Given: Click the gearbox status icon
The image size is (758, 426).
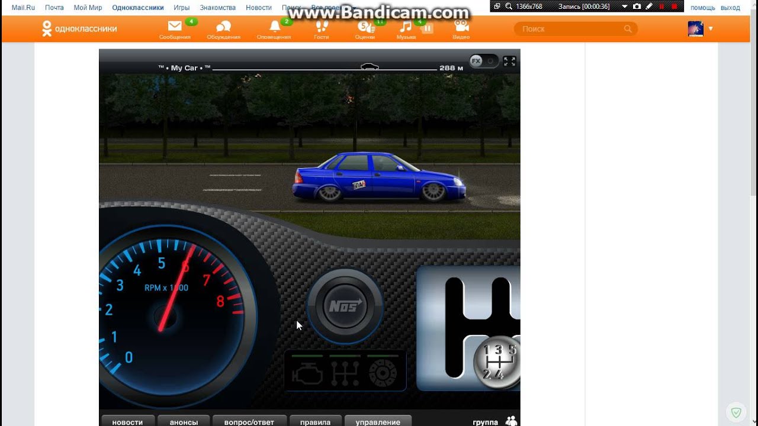Looking at the screenshot, I should pyautogui.click(x=345, y=373).
